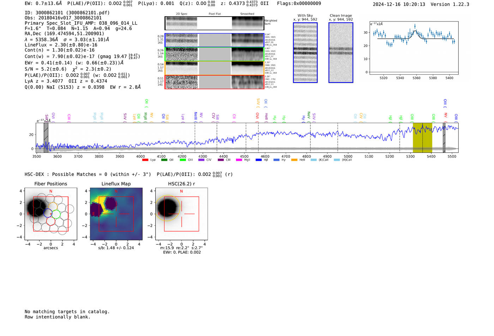Click the hatched gray band near 5460 Å
Image resolution: width=494 pixels, height=336 pixels.
(444, 138)
